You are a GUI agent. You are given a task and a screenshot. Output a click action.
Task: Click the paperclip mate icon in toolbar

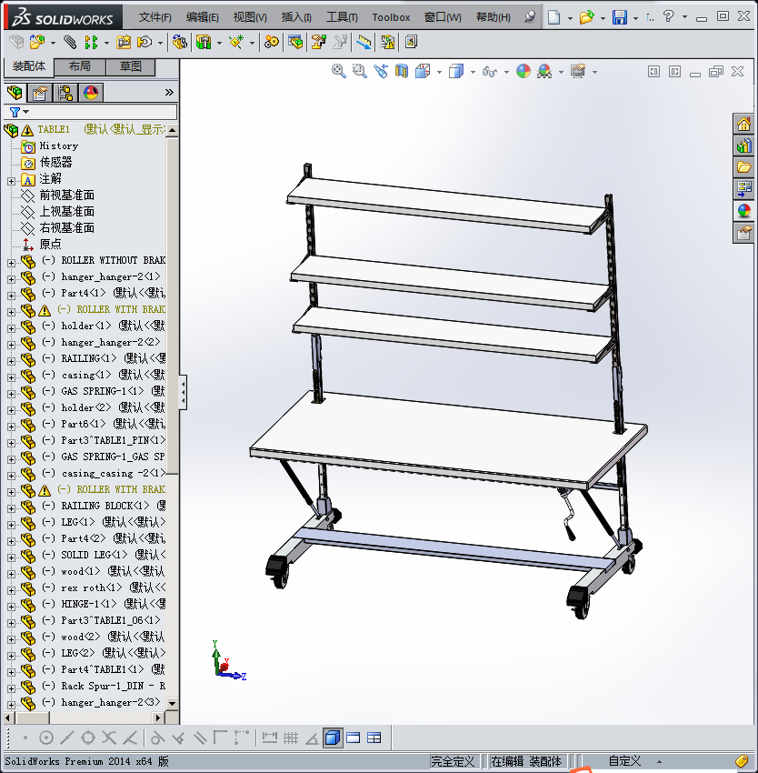[x=70, y=43]
